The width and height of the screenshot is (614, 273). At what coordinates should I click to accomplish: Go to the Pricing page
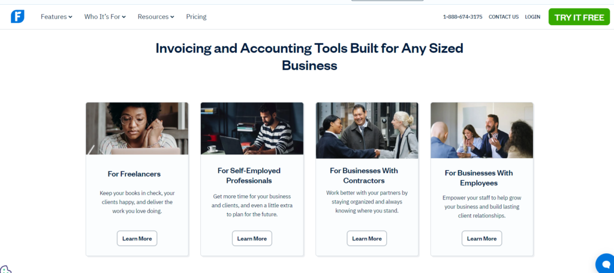click(x=196, y=17)
